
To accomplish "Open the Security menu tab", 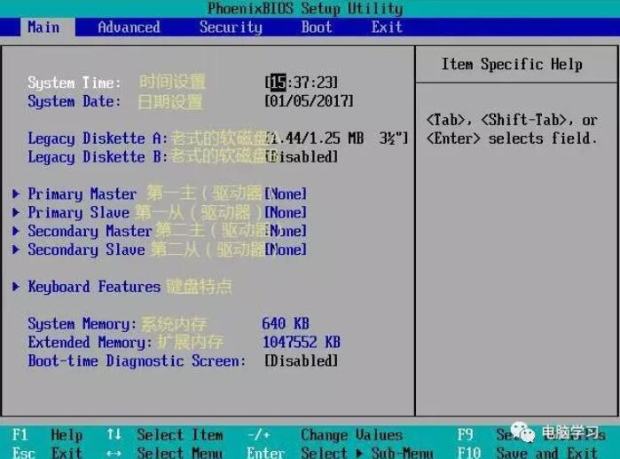I will coord(231,28).
